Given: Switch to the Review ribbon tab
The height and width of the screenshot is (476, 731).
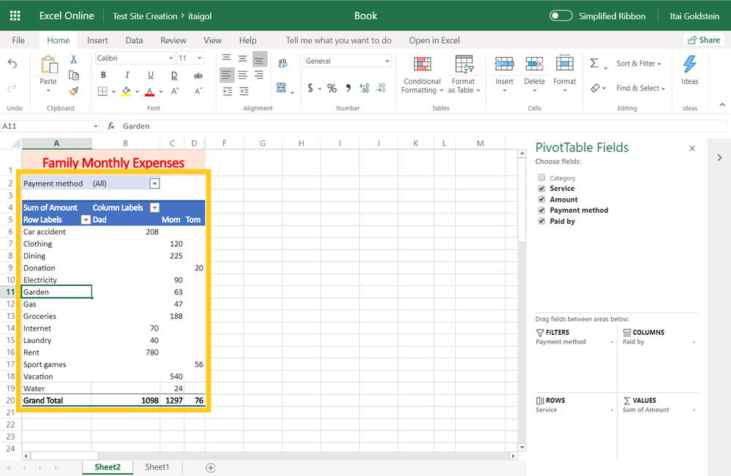Looking at the screenshot, I should click(173, 40).
